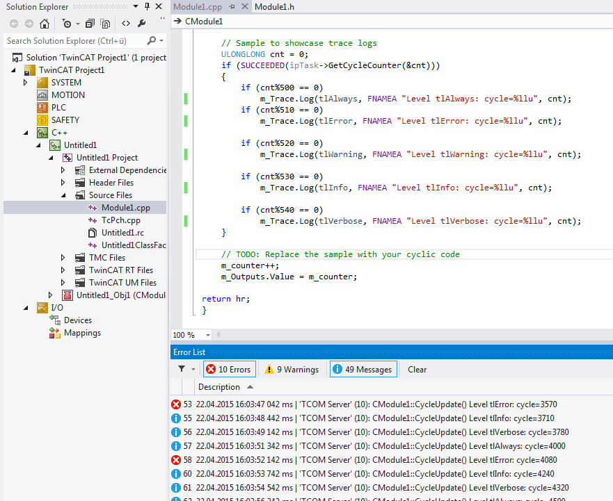Click the Collapse All icon in Solution Explorer
Image resolution: width=613 pixels, height=501 pixels.
coord(90,24)
